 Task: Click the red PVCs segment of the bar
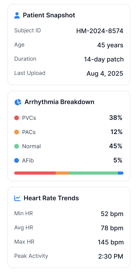coord(35,173)
